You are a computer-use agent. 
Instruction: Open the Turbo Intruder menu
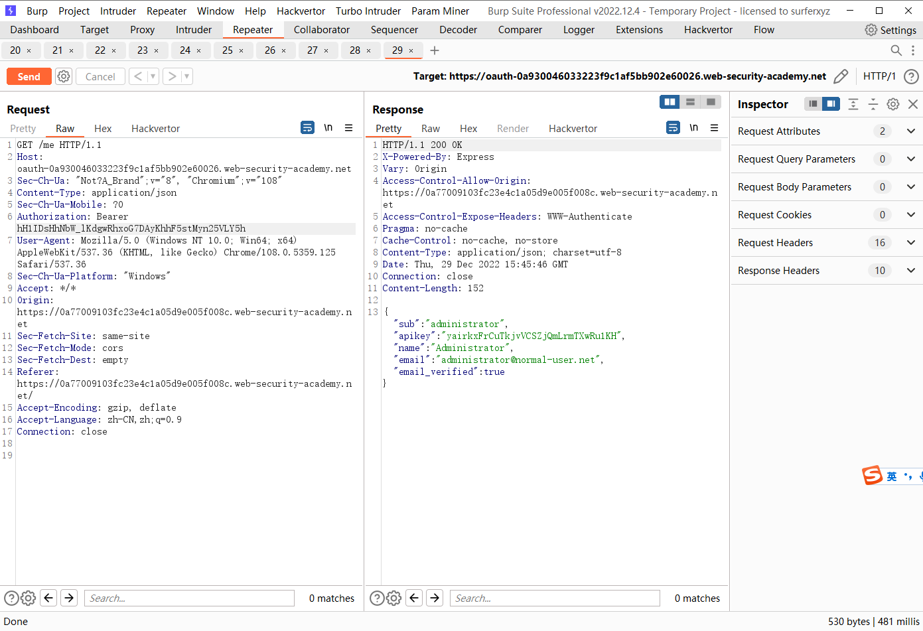tap(368, 11)
